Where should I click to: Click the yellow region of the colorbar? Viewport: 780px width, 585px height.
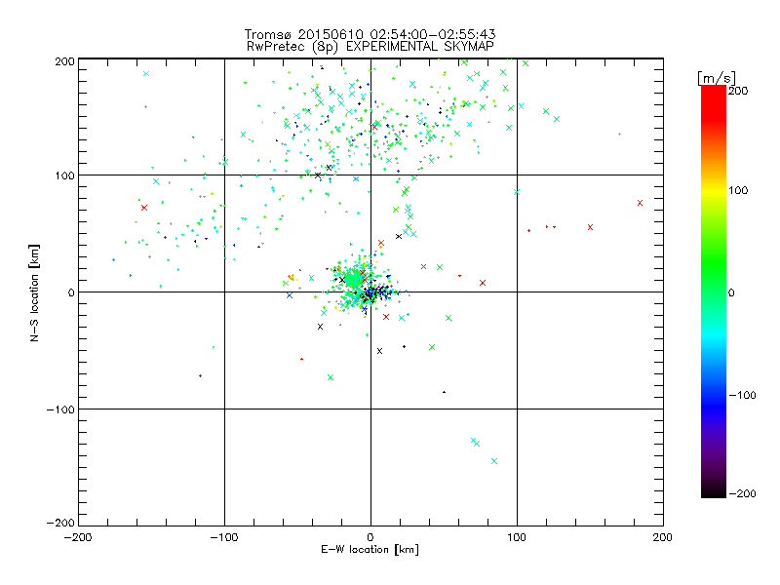pyautogui.click(x=714, y=190)
